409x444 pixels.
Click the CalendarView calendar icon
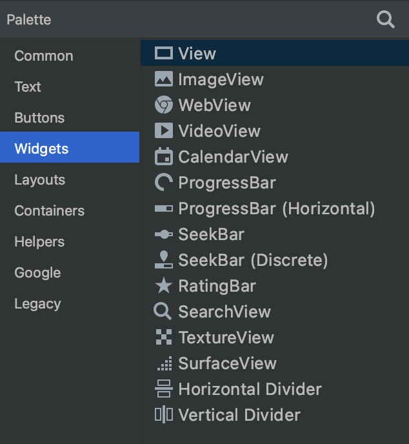(x=164, y=157)
